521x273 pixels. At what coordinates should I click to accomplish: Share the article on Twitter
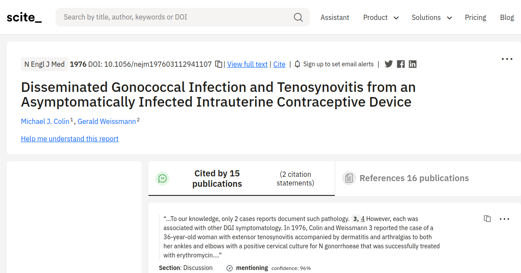click(x=389, y=64)
